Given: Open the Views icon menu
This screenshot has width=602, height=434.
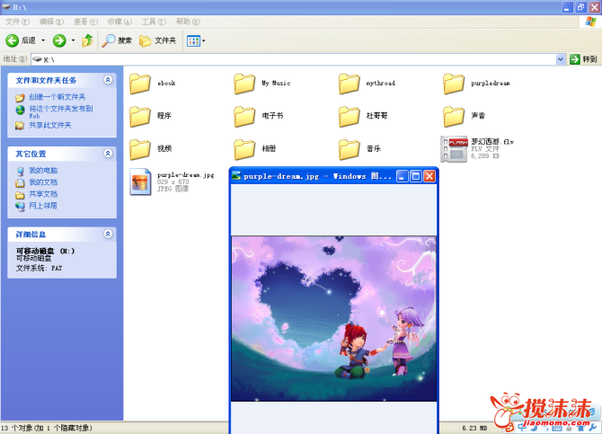Looking at the screenshot, I should pyautogui.click(x=196, y=40).
